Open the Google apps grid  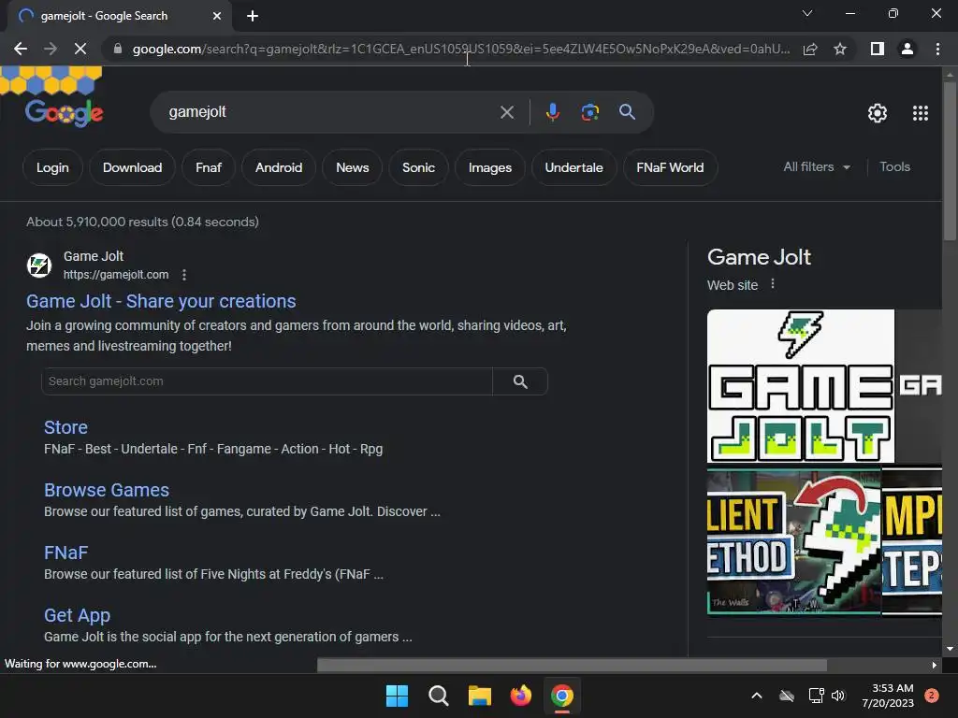[x=921, y=113]
